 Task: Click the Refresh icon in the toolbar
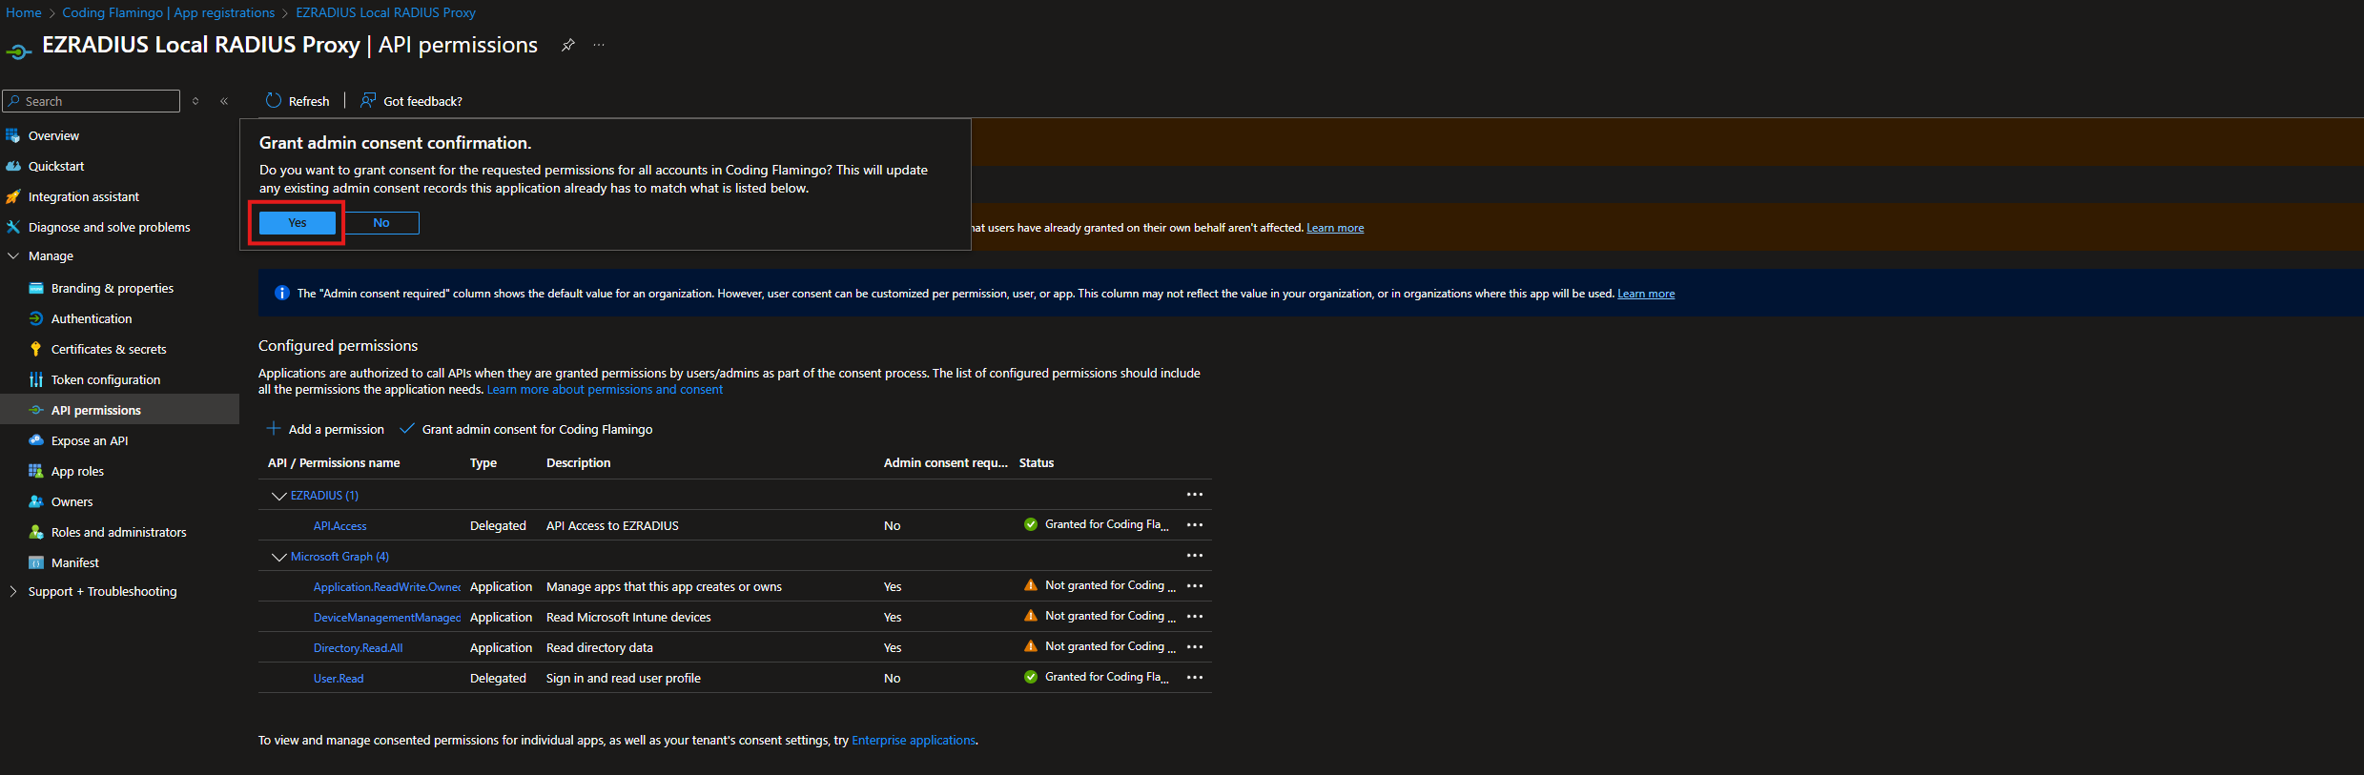pos(274,100)
